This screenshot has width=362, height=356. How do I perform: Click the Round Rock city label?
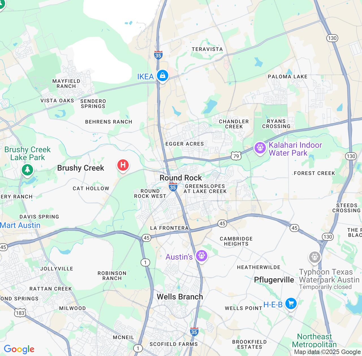coord(181,178)
